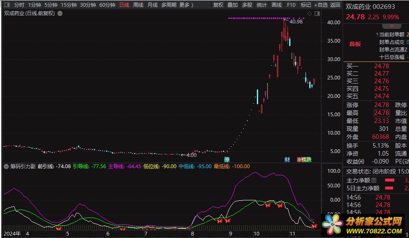This screenshot has height=238, width=409.
Task: Click the diamond icon in chart header
Action: (309, 13)
